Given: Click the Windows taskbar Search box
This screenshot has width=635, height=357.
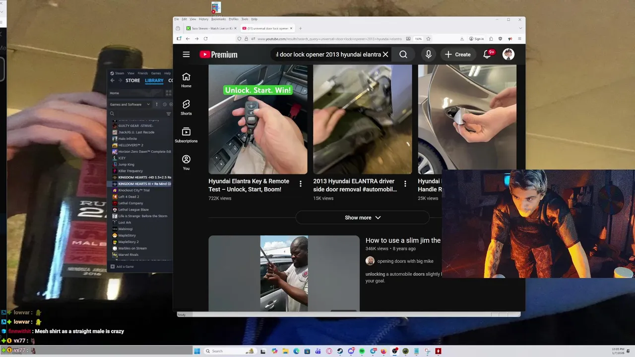Looking at the screenshot, I should (230, 351).
